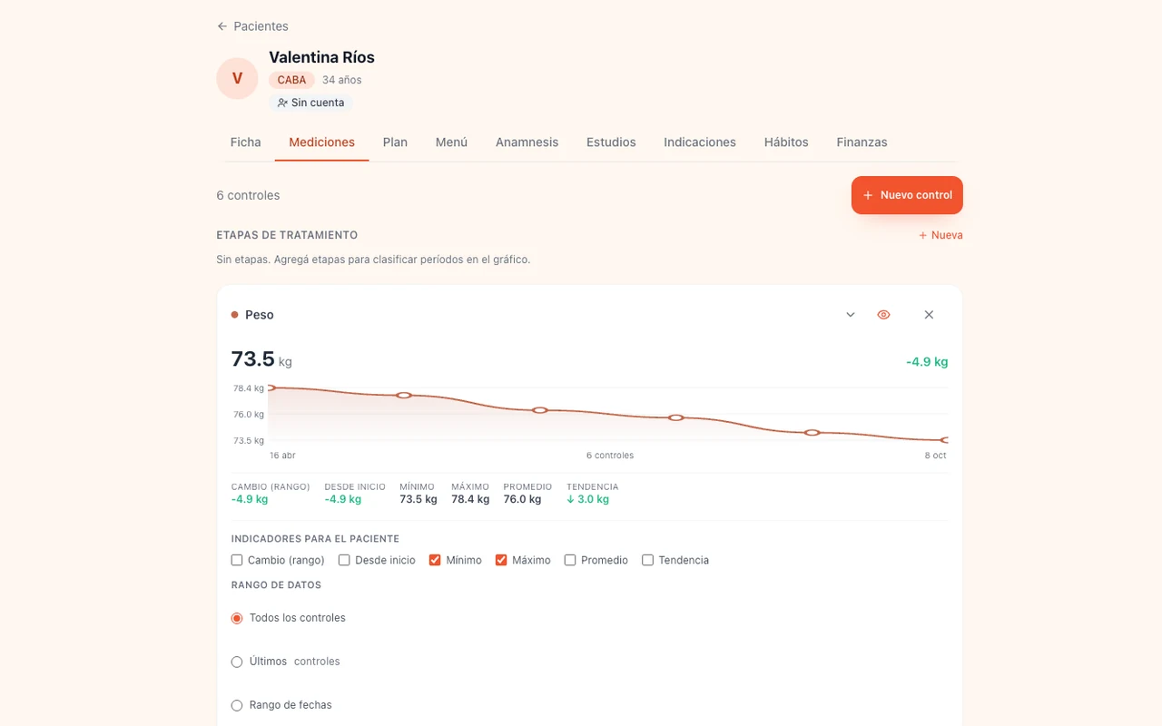
Task: Enable the Promedio checkbox
Action: pos(570,560)
